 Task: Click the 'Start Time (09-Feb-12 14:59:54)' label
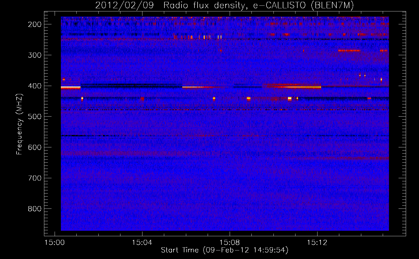coord(225,250)
